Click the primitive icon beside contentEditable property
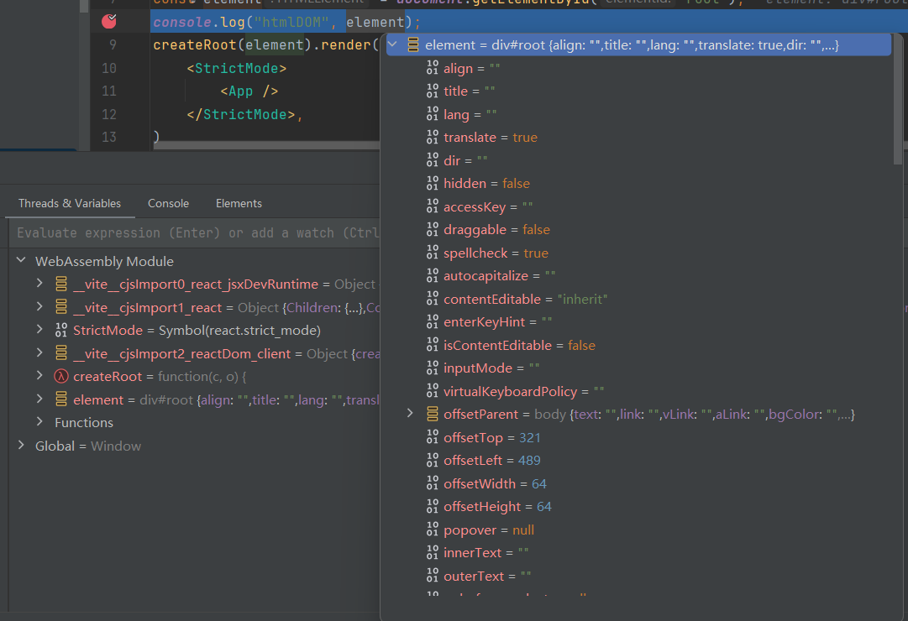Image resolution: width=908 pixels, height=621 pixels. pos(432,300)
